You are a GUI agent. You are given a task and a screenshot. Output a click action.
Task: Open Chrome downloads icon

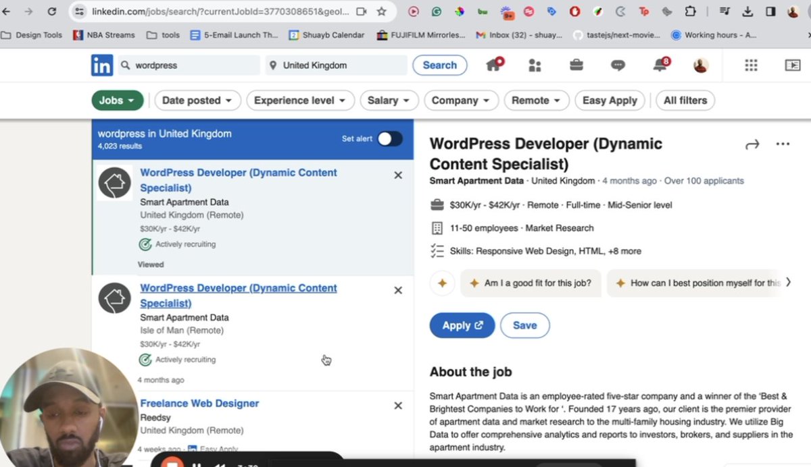(x=747, y=11)
